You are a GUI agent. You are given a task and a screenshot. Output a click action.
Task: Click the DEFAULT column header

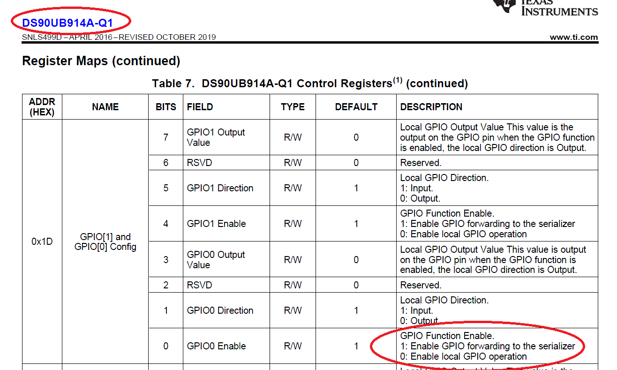(x=355, y=107)
